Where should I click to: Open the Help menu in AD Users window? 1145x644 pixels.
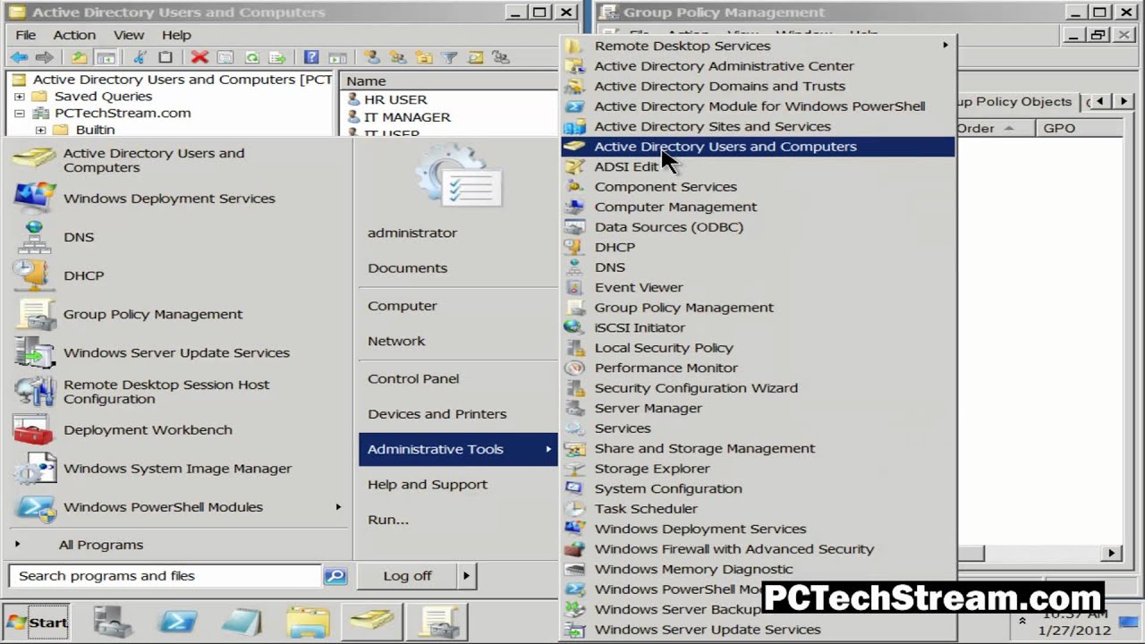(176, 35)
